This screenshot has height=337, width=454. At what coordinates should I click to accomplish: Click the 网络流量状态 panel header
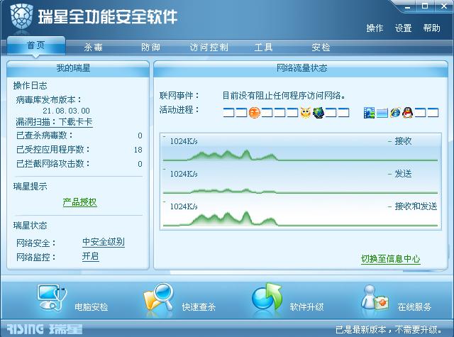301,68
